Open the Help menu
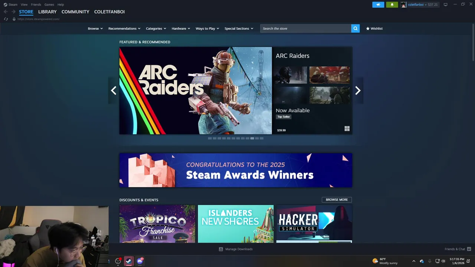Screen dimensions: 475x267 (60, 4)
